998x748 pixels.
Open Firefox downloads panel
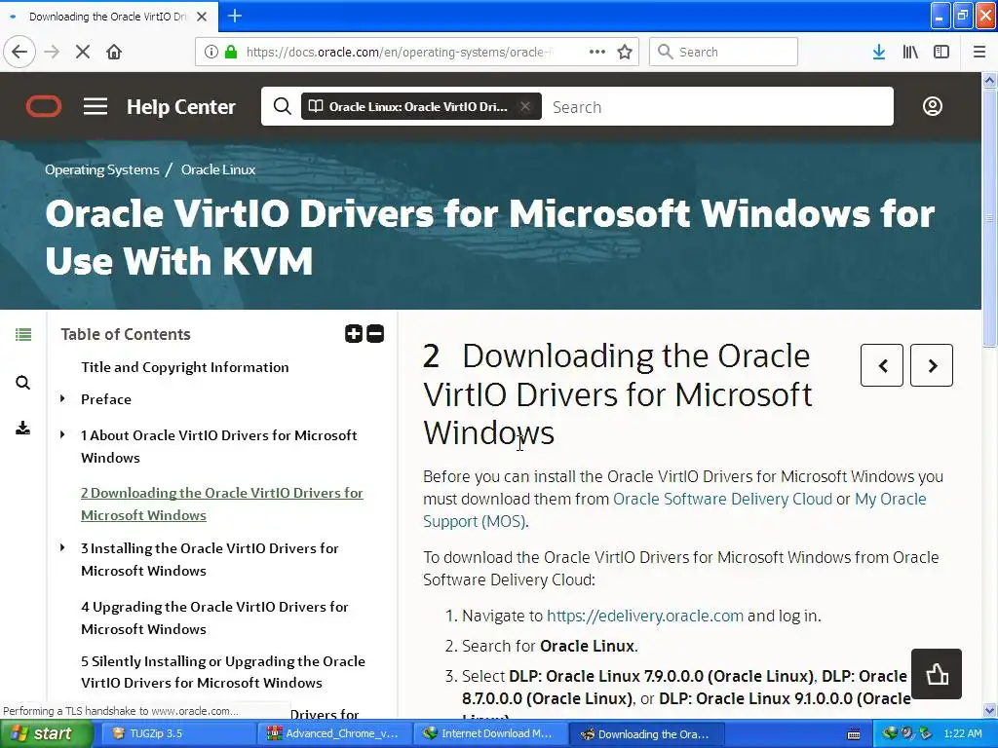coord(879,53)
